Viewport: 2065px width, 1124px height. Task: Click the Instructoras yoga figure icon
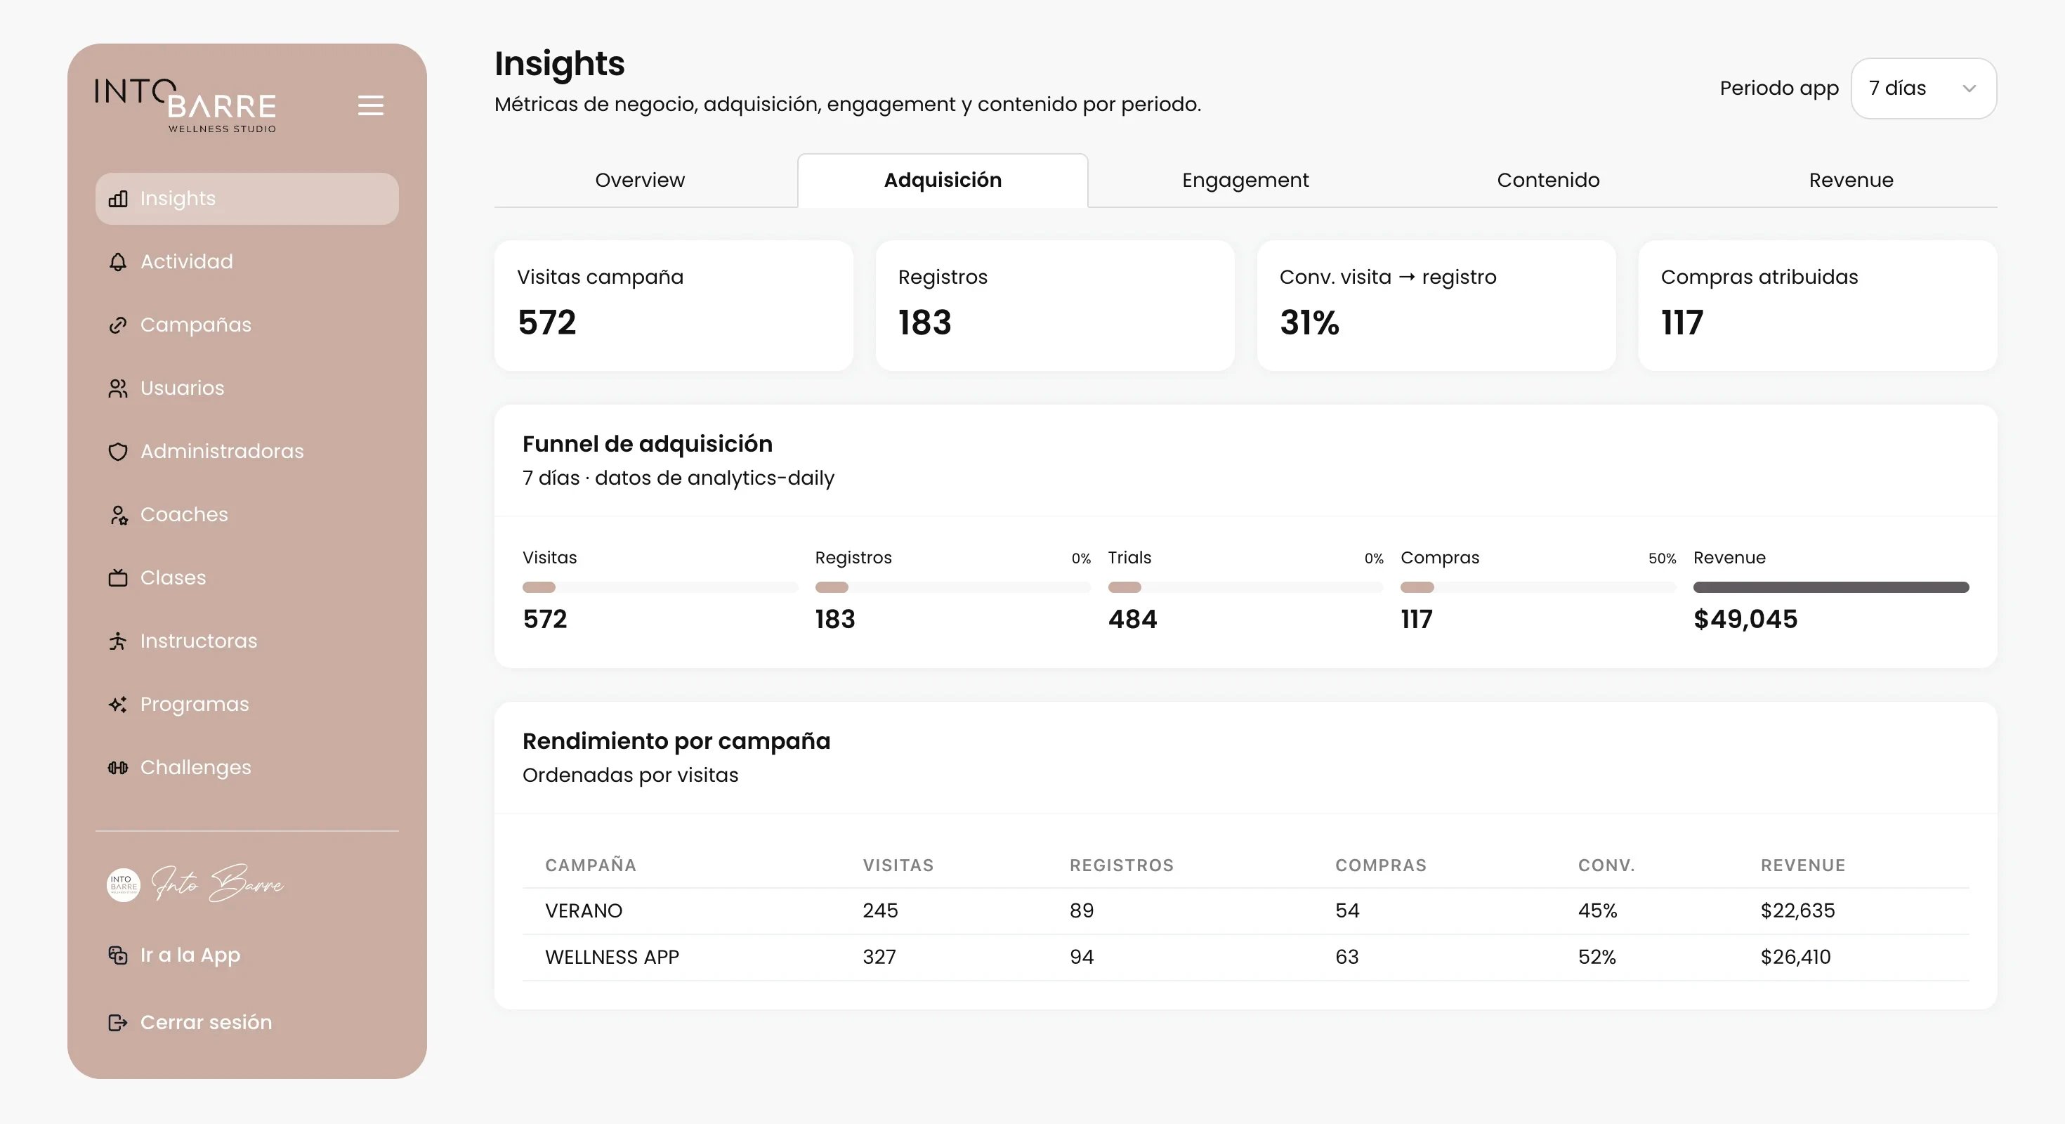coord(118,641)
